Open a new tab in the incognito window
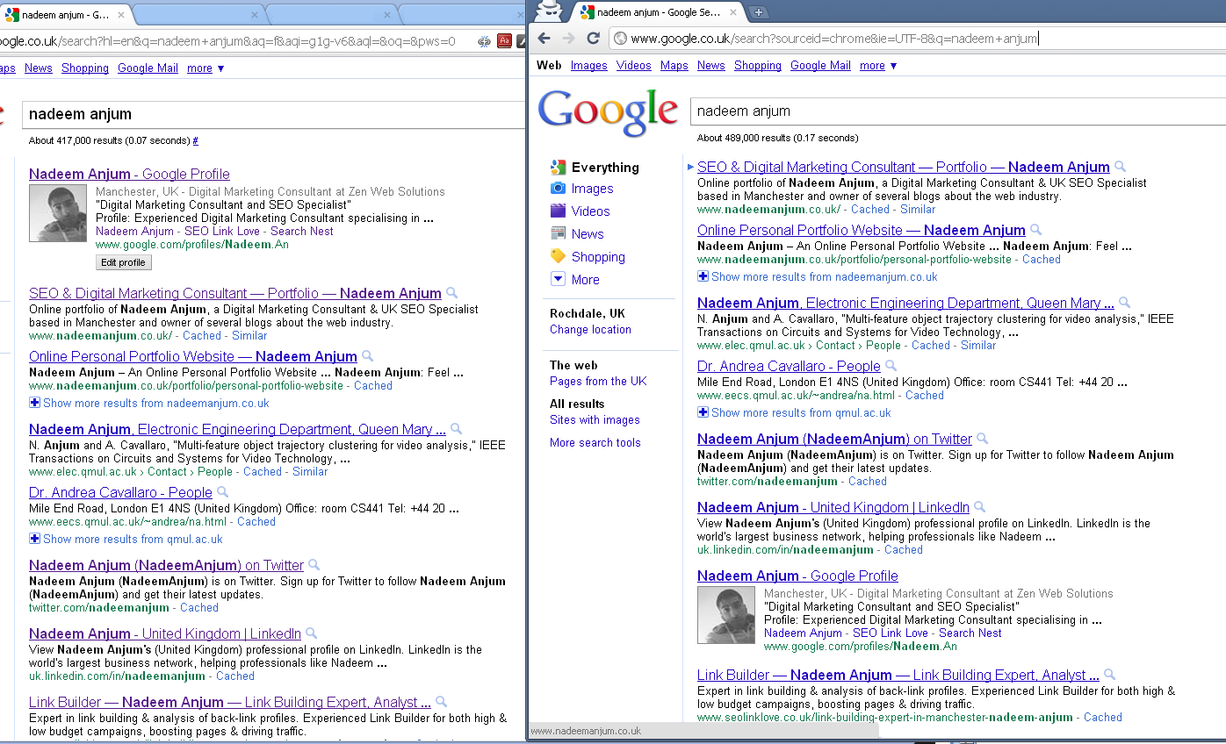The width and height of the screenshot is (1226, 744). pos(759,12)
